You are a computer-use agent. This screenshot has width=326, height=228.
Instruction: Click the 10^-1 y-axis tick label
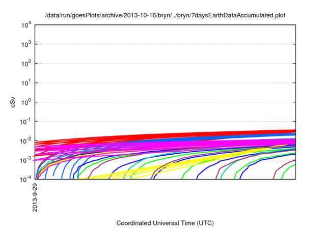(25, 122)
